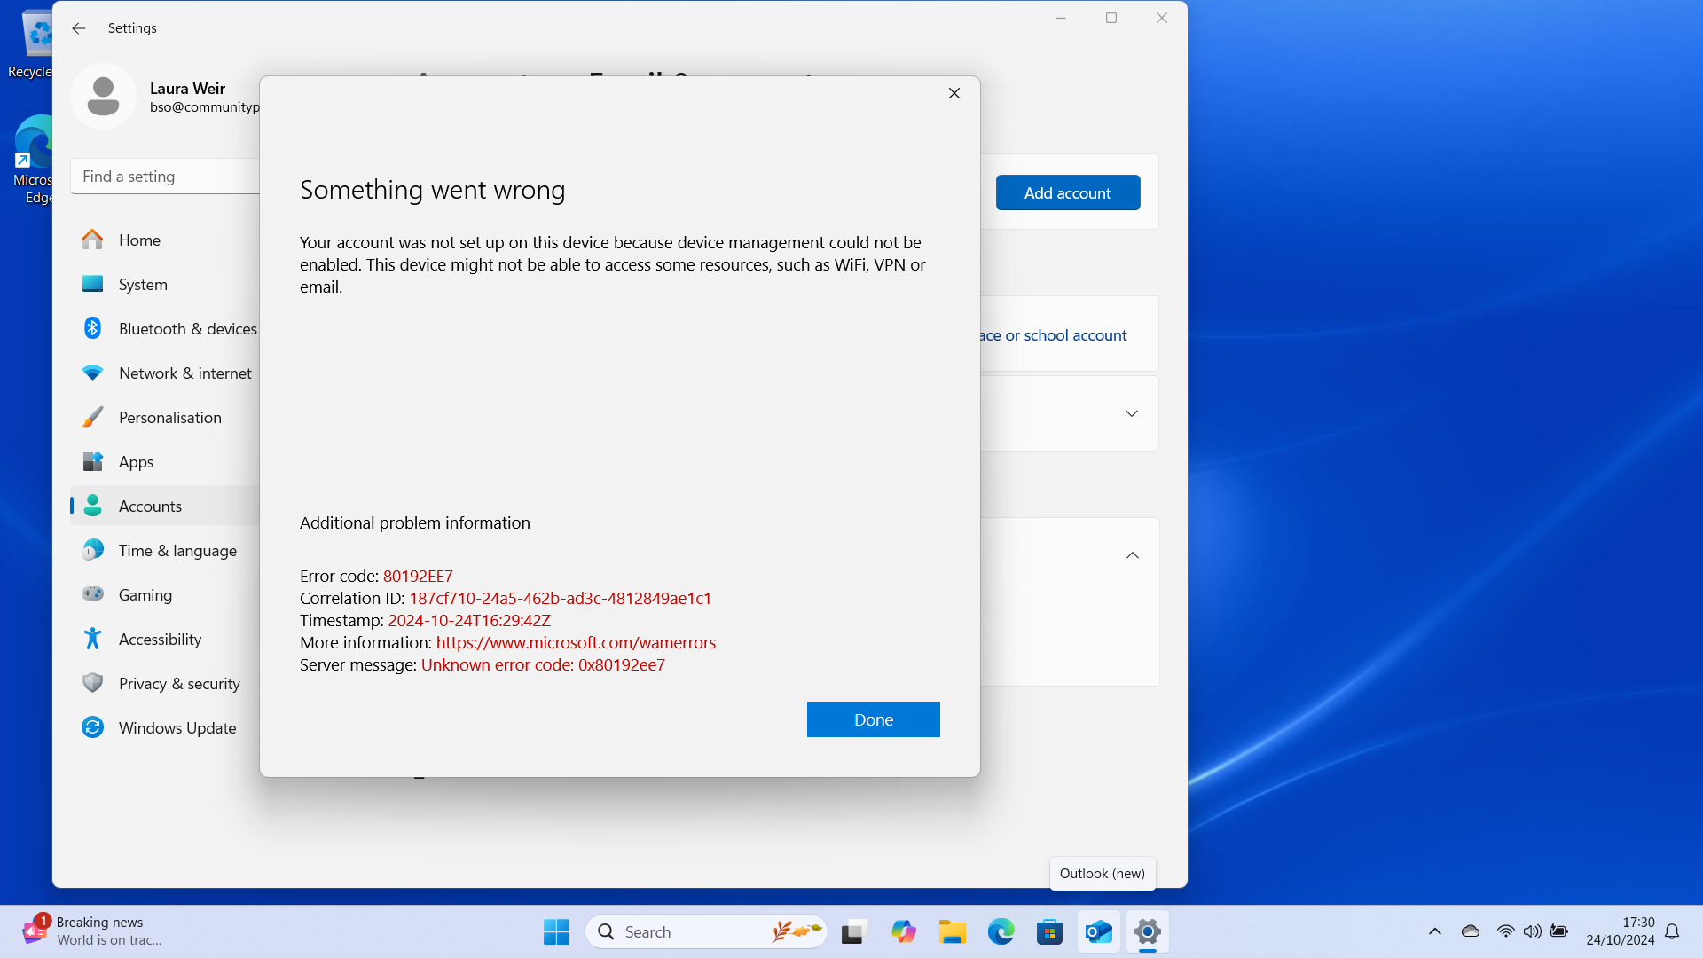Open Microsoft Store from taskbar
This screenshot has height=958, width=1703.
[x=1049, y=931]
